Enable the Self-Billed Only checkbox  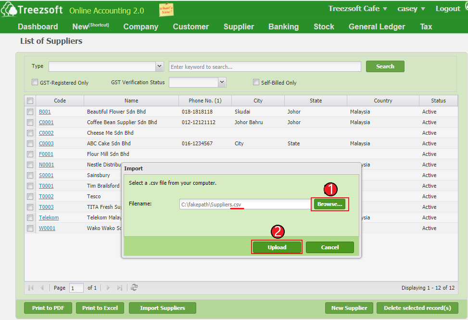256,82
